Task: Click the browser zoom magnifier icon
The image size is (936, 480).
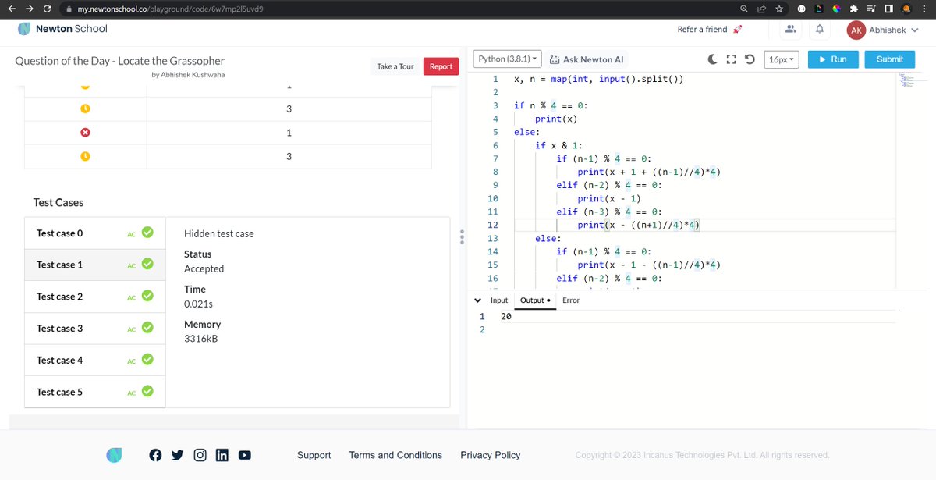Action: [x=745, y=9]
